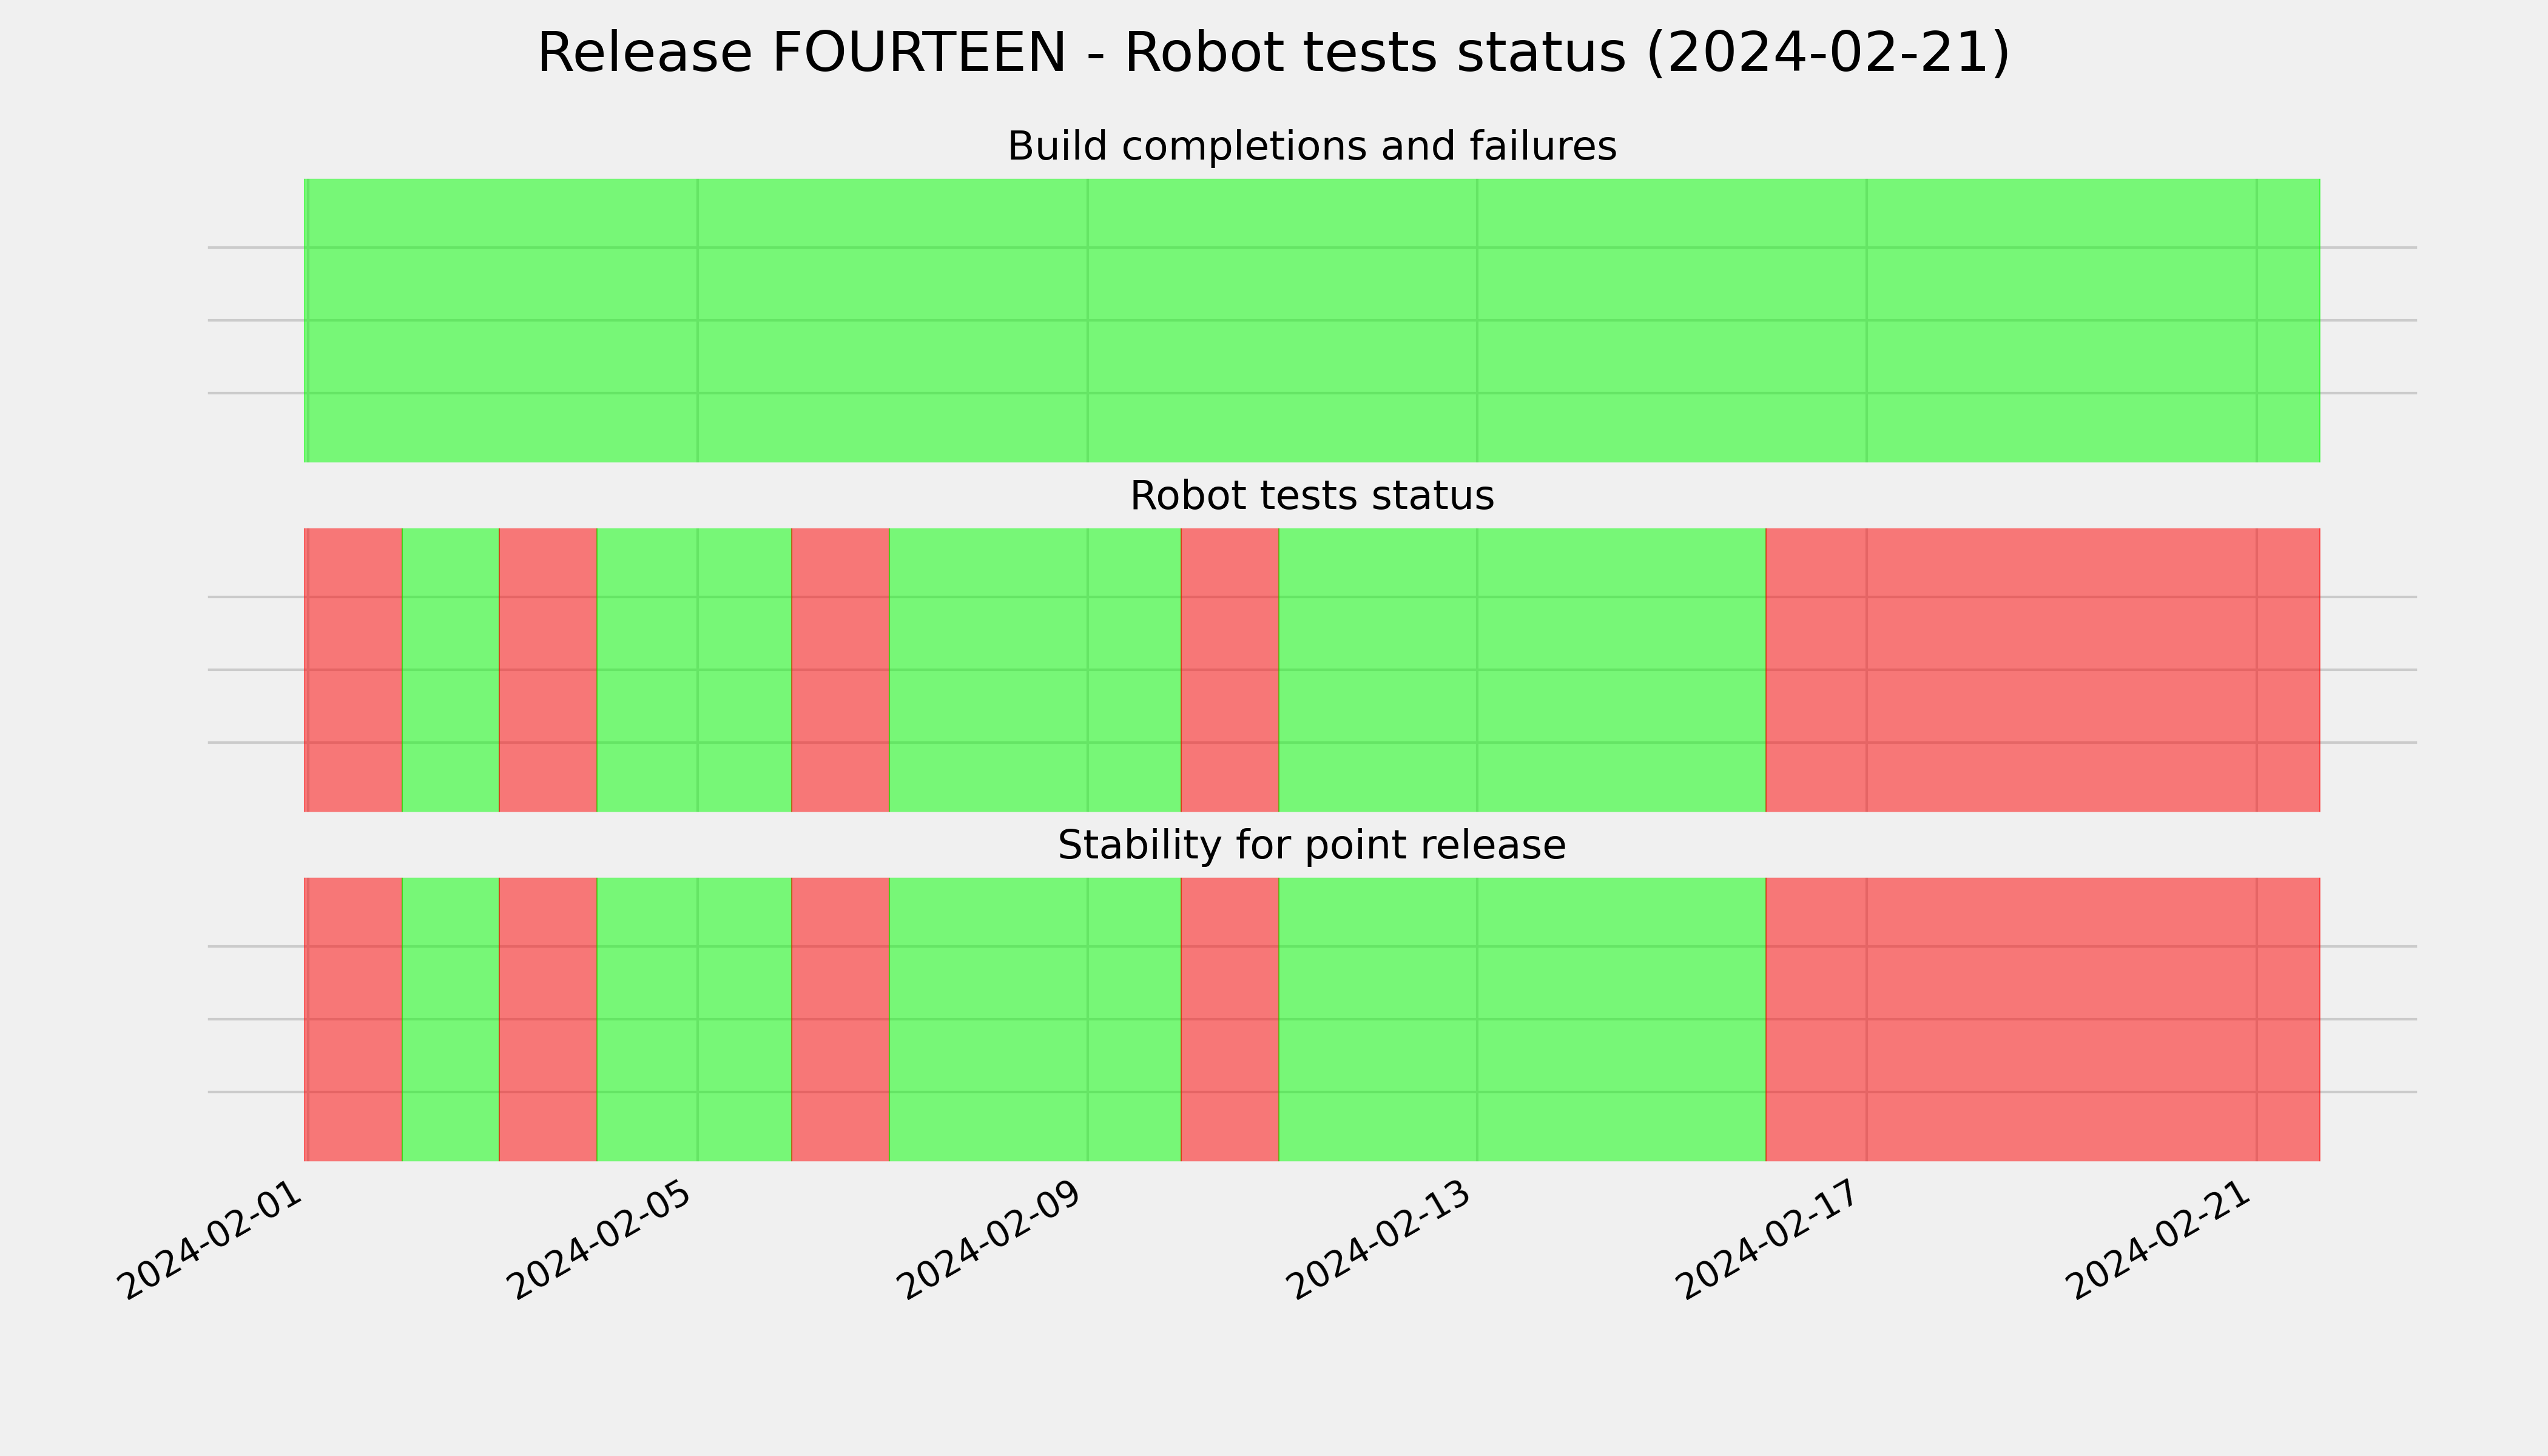The height and width of the screenshot is (1456, 2548).
Task: Click the 2024-02-21 axis date label
Action: (x=2160, y=1240)
